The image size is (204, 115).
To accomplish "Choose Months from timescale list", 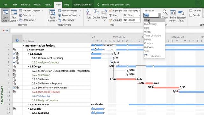I will click(154, 40).
